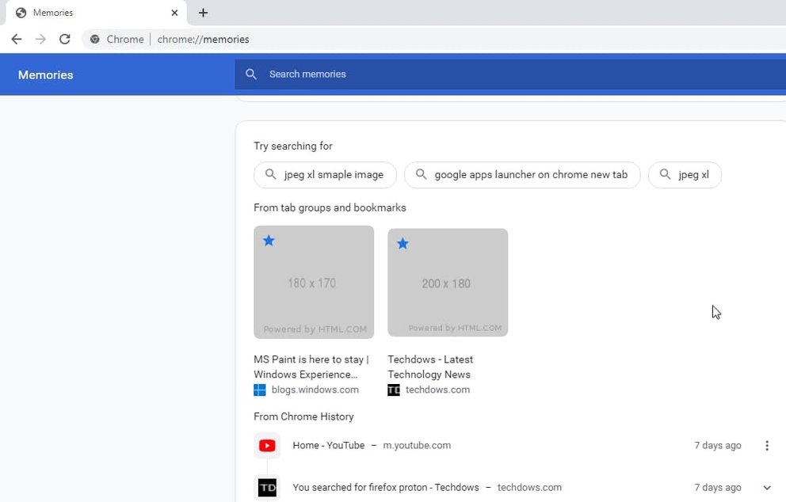The image size is (786, 502).
Task: Open a new browser tab
Action: coord(203,13)
